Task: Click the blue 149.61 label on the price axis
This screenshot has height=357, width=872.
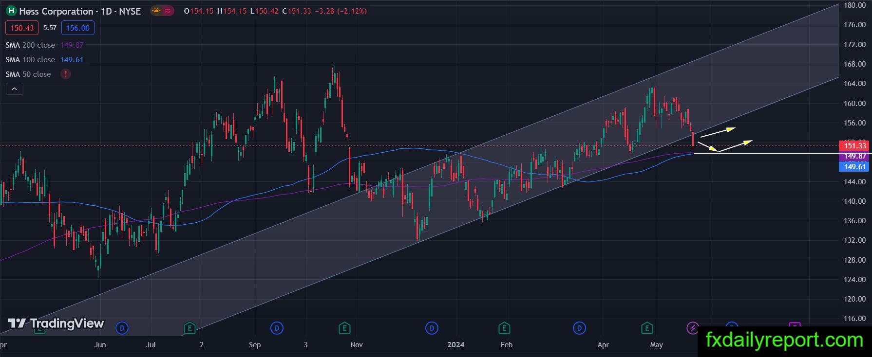Action: (x=855, y=166)
